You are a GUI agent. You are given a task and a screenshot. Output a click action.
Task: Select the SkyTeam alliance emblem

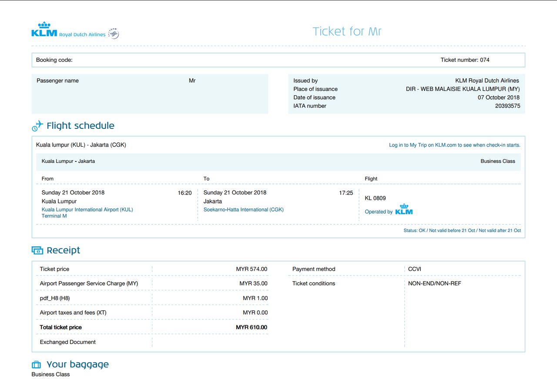click(113, 33)
